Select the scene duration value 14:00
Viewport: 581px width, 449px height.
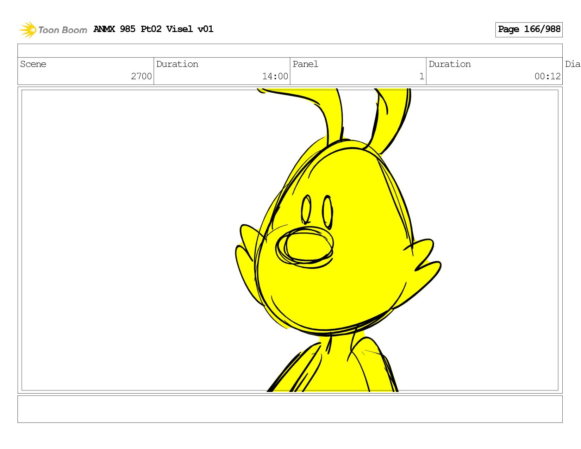tap(275, 76)
